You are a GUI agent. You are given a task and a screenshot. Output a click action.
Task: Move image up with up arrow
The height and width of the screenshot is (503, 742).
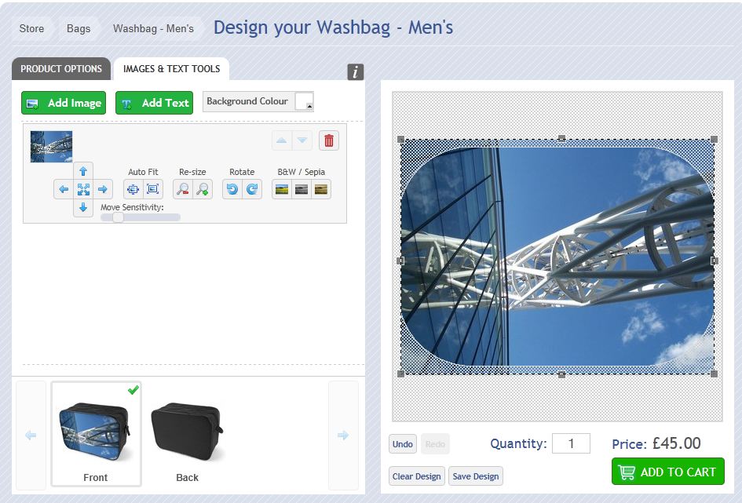(83, 171)
